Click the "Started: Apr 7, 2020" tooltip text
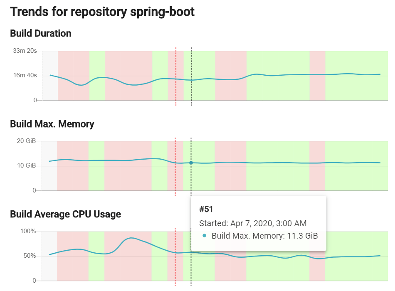Screen dimensions: 395x291 (x=253, y=223)
